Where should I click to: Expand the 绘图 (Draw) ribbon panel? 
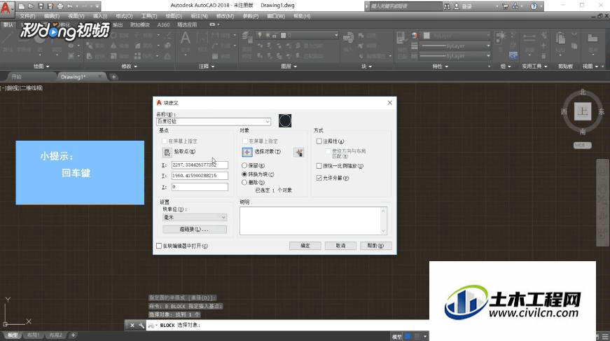coord(41,67)
